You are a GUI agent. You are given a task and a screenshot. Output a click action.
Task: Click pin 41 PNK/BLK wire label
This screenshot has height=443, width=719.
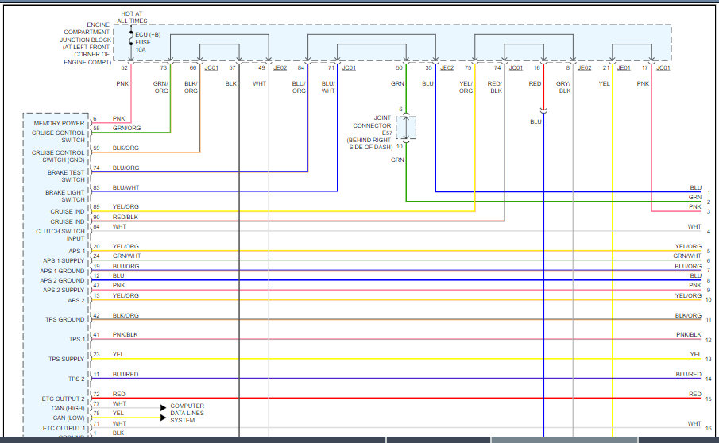tap(126, 335)
